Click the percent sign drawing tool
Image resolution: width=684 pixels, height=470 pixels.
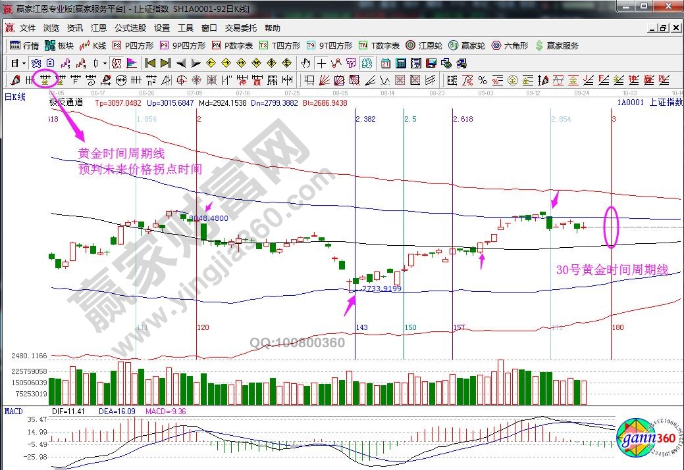click(482, 80)
